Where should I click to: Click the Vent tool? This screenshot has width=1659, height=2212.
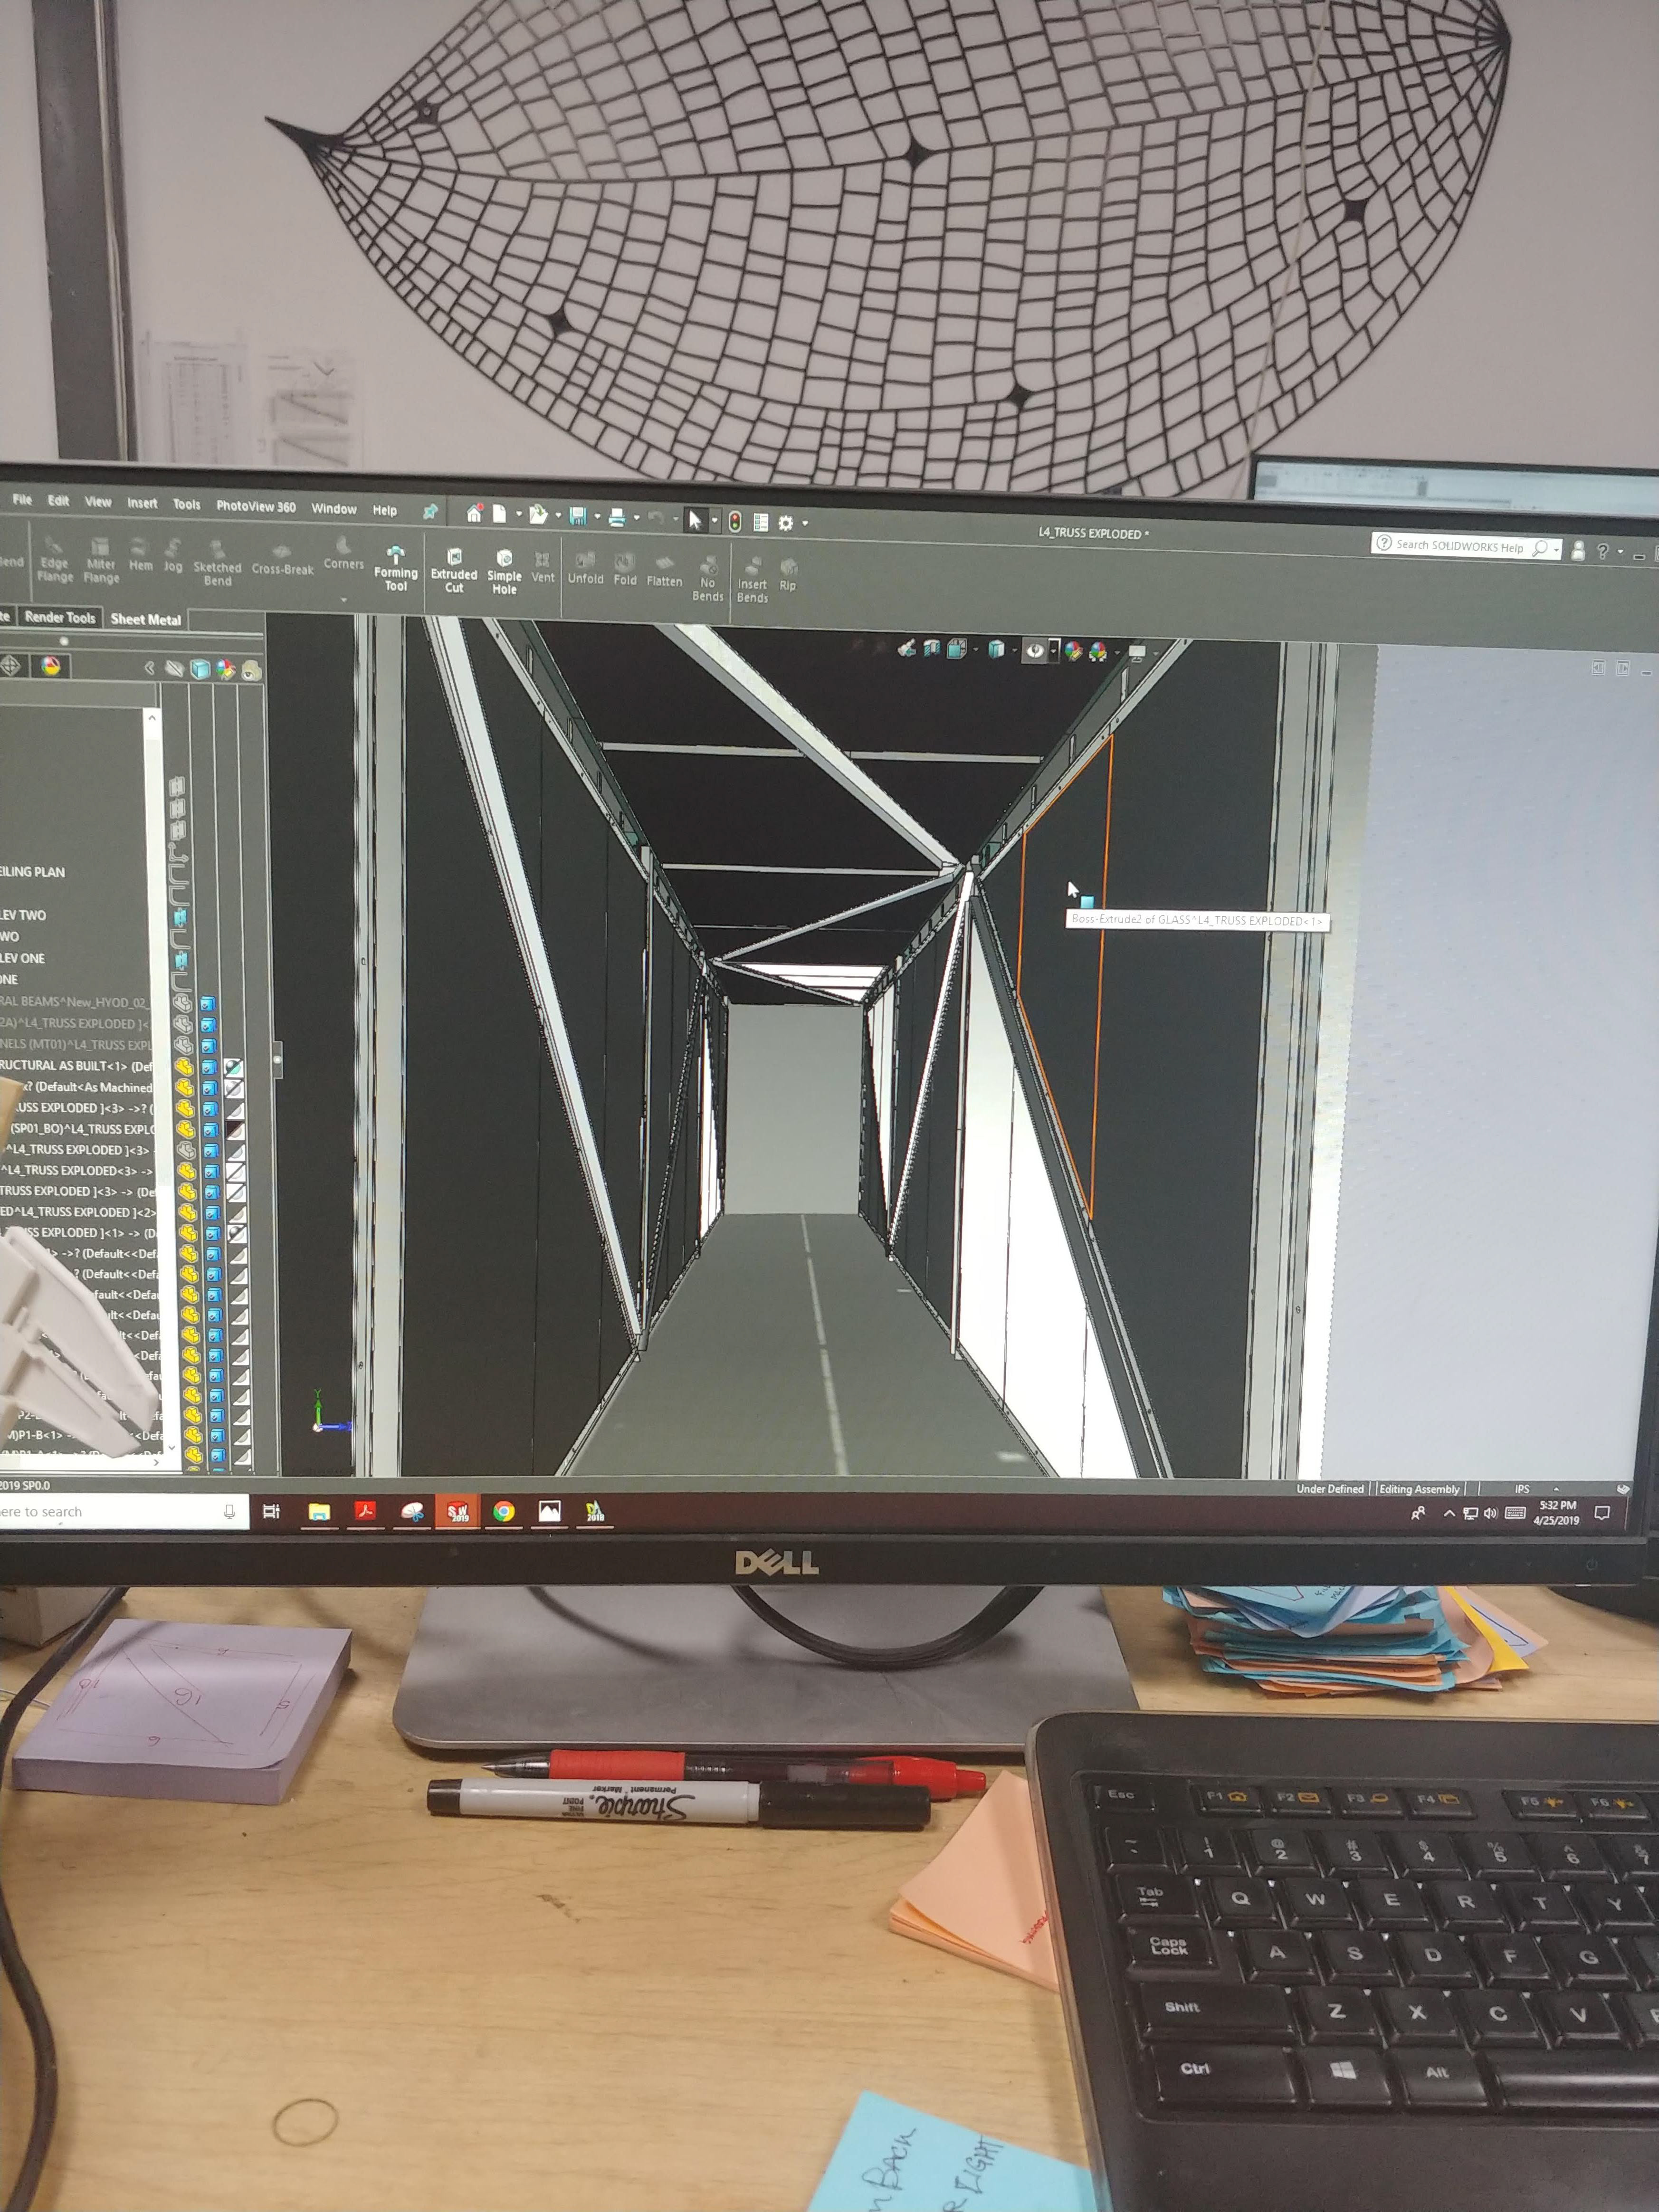click(x=542, y=567)
